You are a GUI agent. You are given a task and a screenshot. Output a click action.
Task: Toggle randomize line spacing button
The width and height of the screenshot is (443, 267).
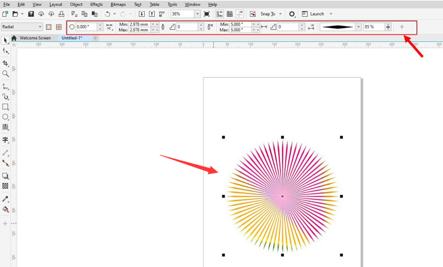[311, 27]
